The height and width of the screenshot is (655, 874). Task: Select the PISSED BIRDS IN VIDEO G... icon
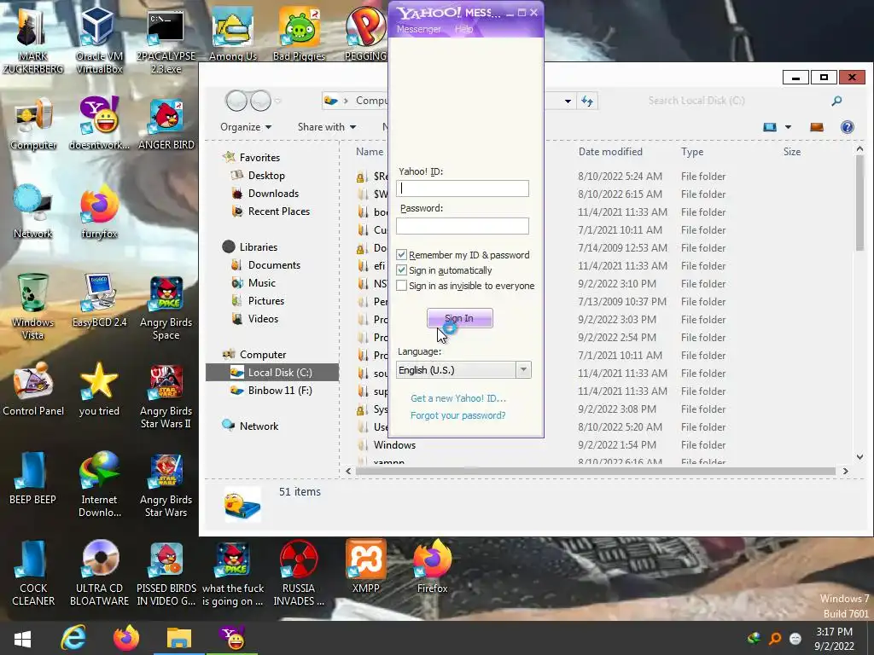click(x=166, y=572)
